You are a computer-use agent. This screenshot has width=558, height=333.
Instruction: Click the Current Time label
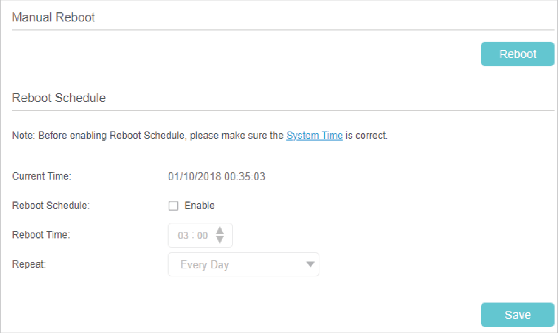[41, 176]
